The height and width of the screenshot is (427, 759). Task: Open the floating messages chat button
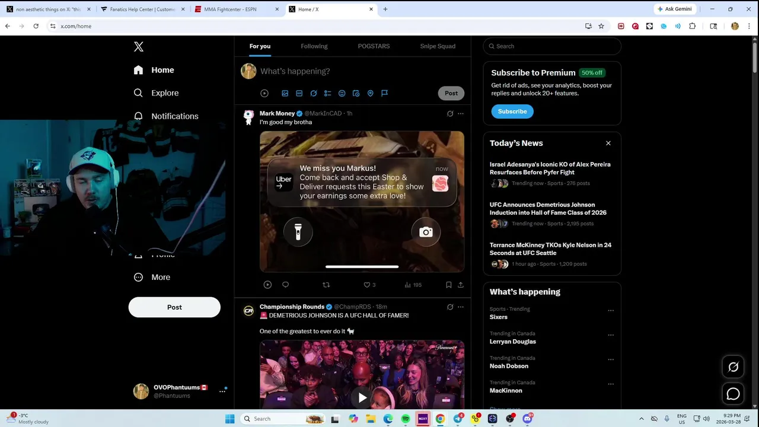(x=734, y=394)
